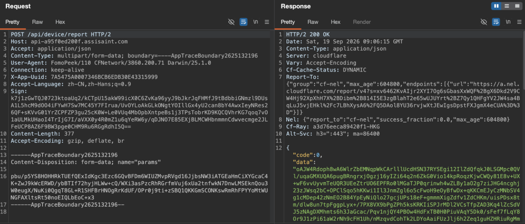
Task: Toggle hidden characters icon in Response pane
Action: click(484, 22)
